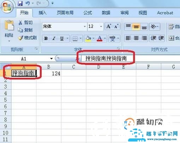Apply yellow fill color
Image resolution: width=180 pixels, height=143 pixels.
88,39
